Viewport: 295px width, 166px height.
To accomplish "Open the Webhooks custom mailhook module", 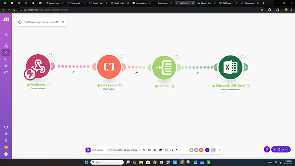I will coord(38,66).
